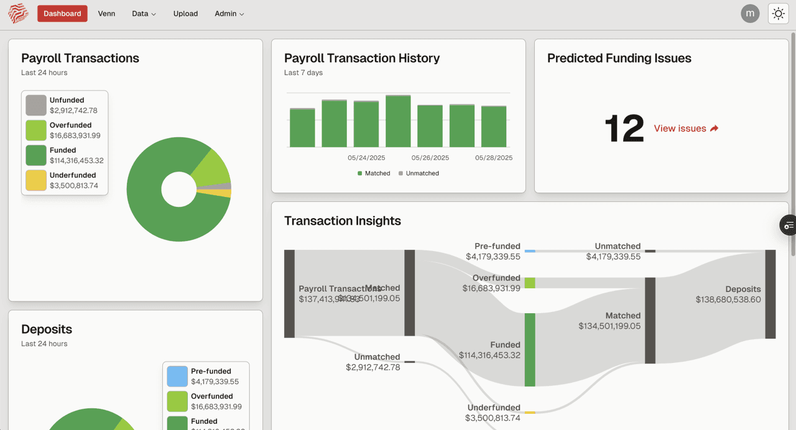Screen dimensions: 796x430
Task: Toggle the light/dark theme sun icon
Action: point(778,14)
